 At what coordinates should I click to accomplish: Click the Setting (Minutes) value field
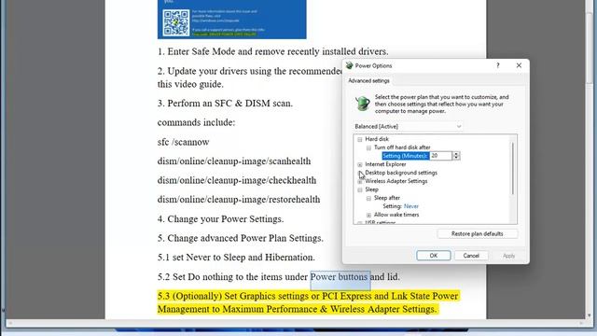[x=441, y=156]
